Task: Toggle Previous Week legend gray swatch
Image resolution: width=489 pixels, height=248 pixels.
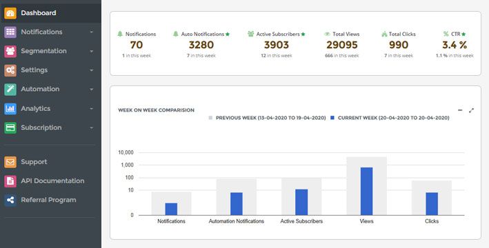Action: pos(210,118)
